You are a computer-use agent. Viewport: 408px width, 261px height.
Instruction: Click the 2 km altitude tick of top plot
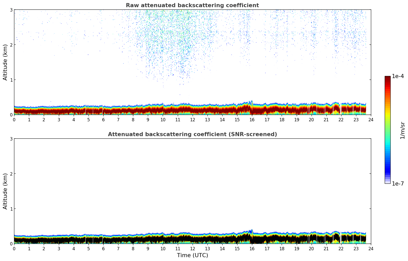tap(11, 45)
